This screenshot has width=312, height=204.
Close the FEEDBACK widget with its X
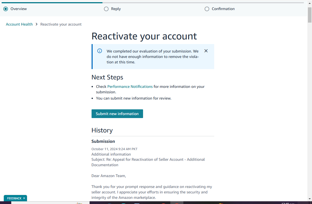(x=24, y=198)
